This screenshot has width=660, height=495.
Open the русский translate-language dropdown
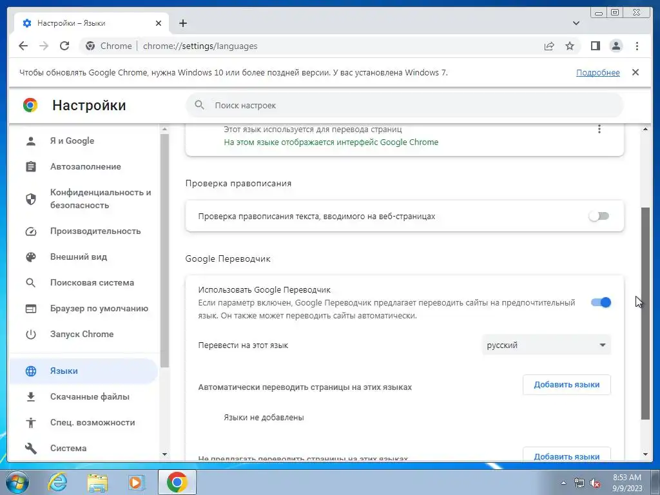(x=547, y=345)
